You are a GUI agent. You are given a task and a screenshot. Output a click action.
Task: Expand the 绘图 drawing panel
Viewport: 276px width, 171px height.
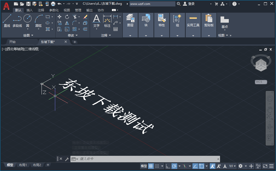(29, 35)
